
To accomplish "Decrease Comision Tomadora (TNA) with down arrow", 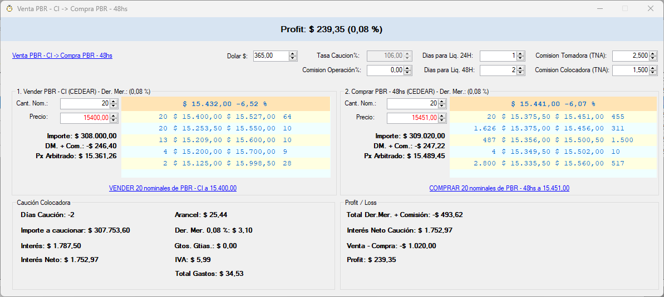I will point(653,58).
